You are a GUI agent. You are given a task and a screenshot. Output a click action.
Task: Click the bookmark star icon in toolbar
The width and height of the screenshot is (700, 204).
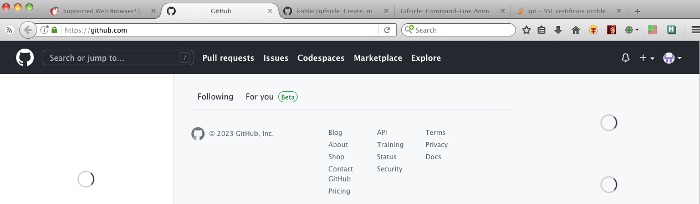tap(526, 30)
